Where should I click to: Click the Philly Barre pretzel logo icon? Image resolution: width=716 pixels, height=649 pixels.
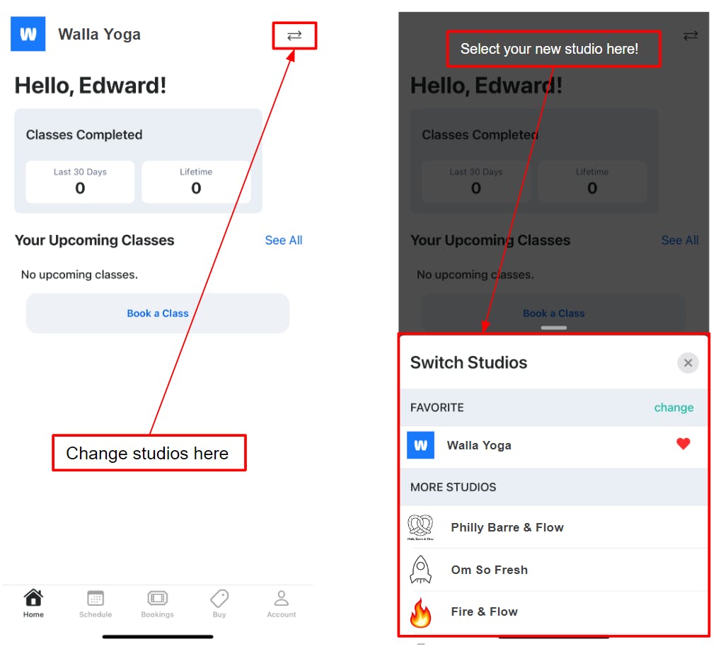(420, 527)
